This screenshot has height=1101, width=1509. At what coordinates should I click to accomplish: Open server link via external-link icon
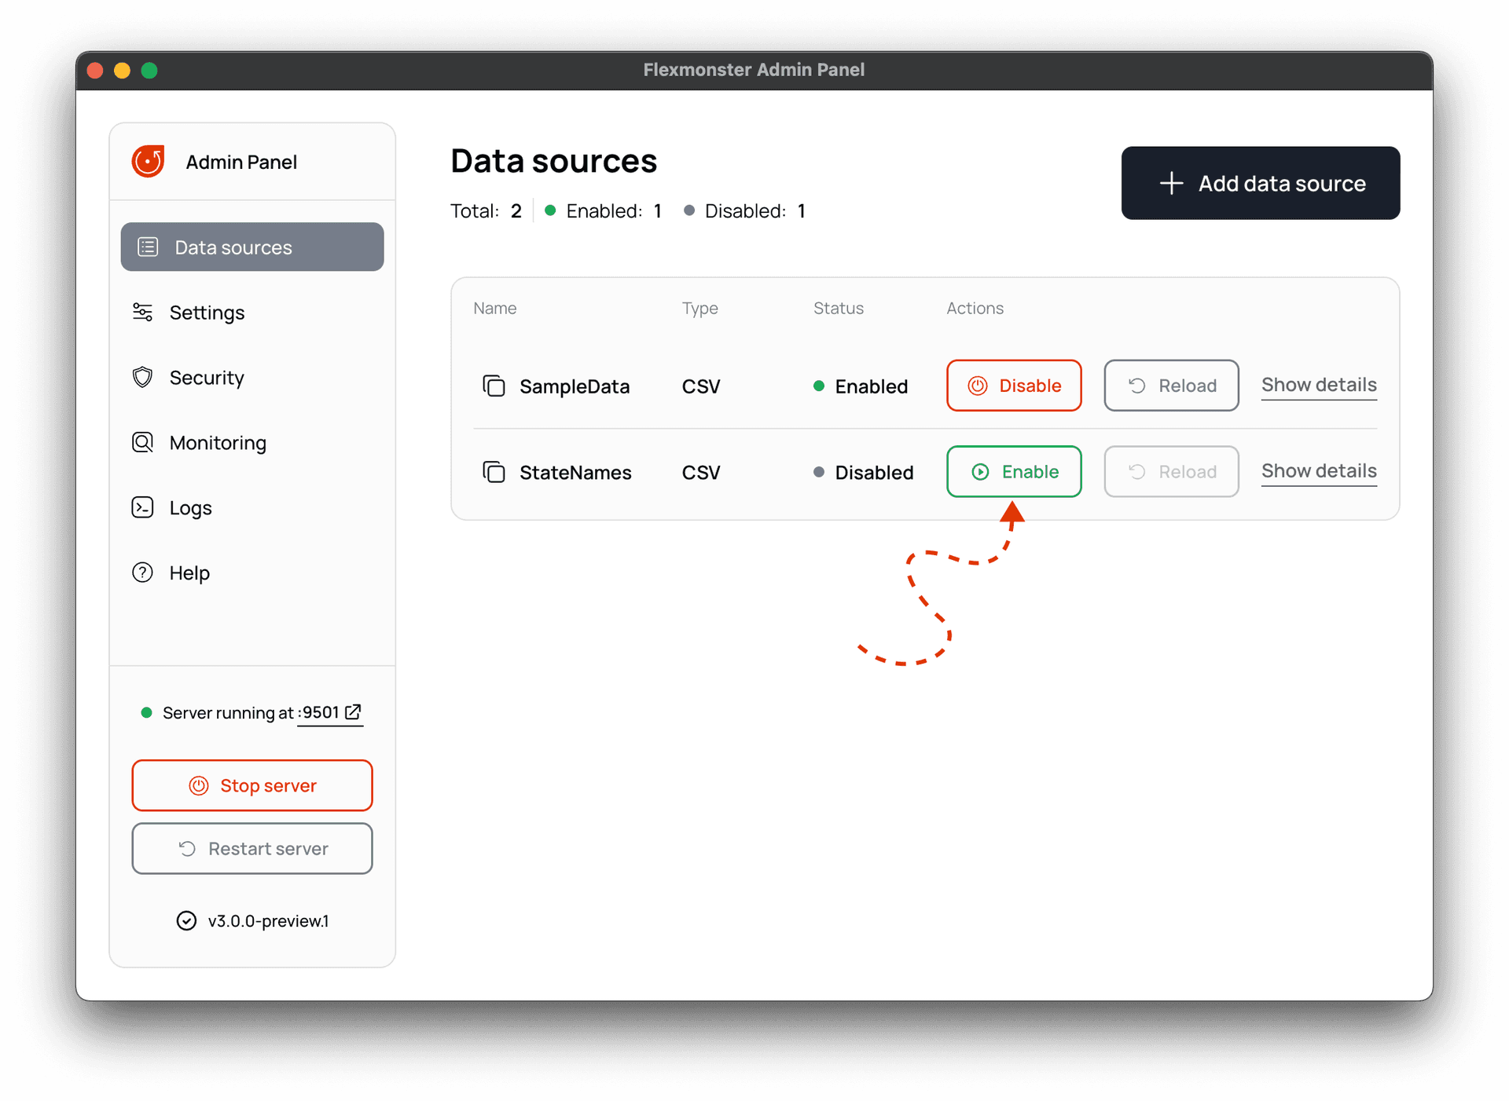354,713
